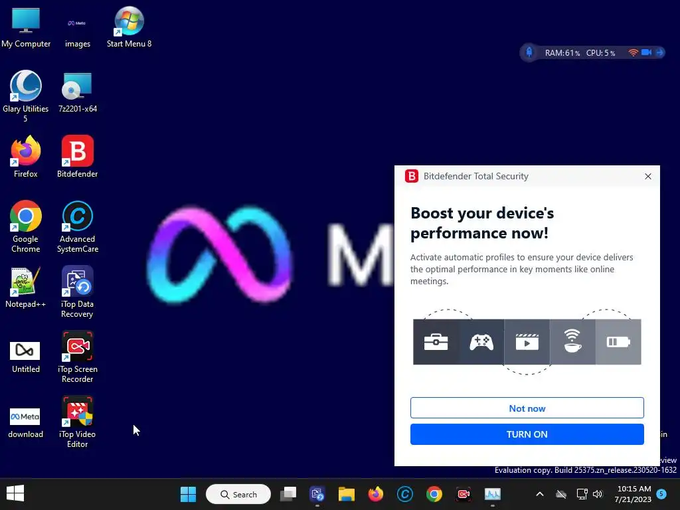
Task: Dismiss popup with Not now button
Action: [x=527, y=408]
